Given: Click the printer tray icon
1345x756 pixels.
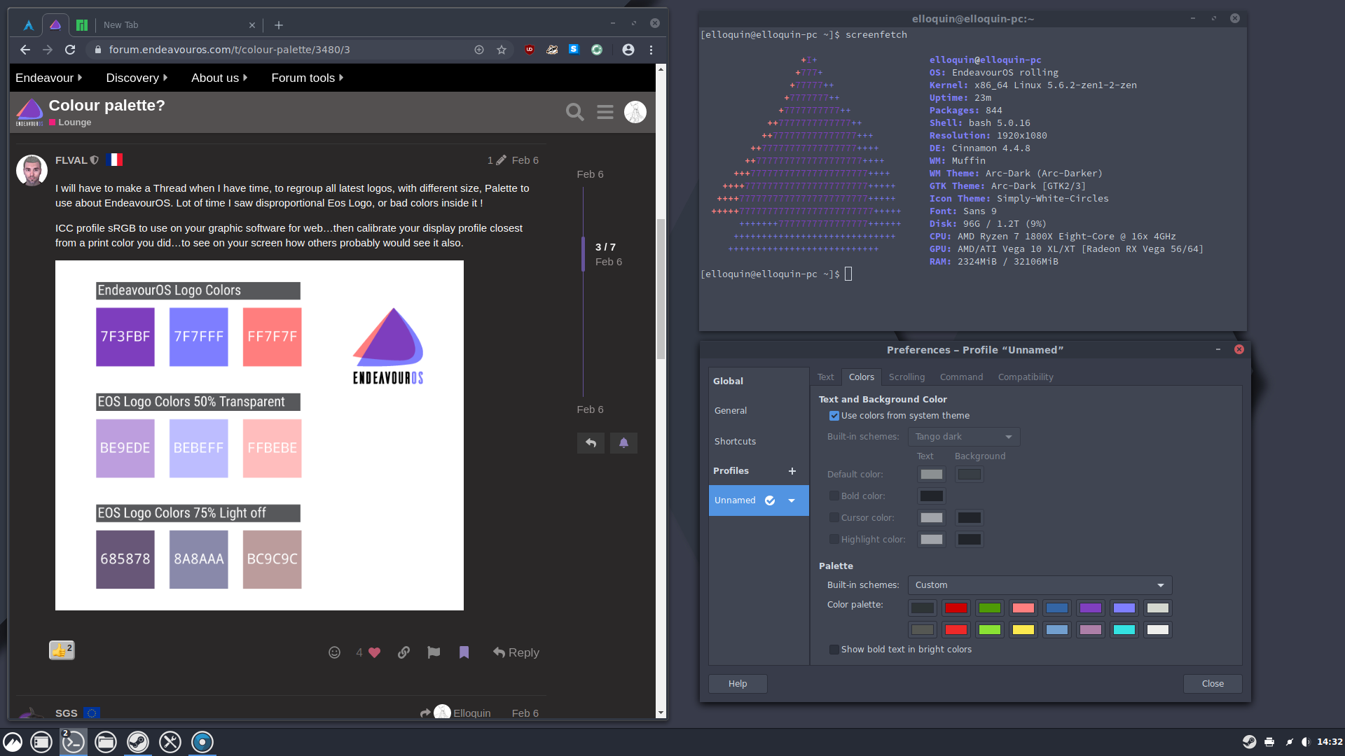Looking at the screenshot, I should [x=1269, y=742].
